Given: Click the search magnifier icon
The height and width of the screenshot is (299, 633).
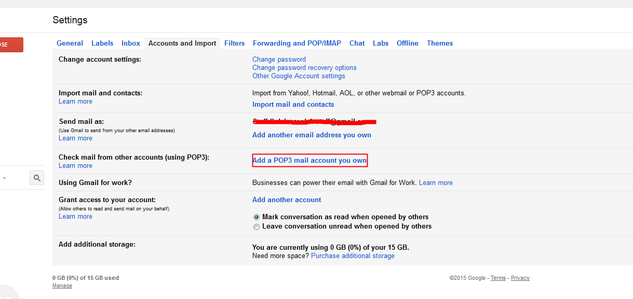Looking at the screenshot, I should (x=36, y=177).
